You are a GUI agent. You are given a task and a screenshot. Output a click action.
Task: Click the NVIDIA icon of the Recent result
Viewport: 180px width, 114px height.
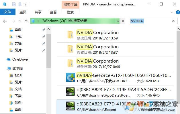71,106
